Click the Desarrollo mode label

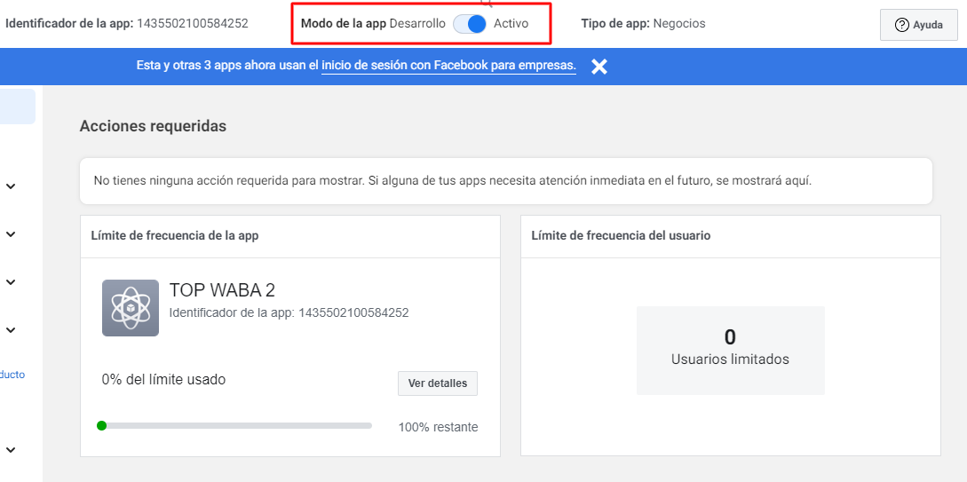pyautogui.click(x=417, y=24)
